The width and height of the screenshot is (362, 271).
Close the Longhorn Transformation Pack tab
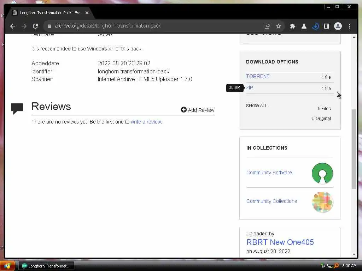[87, 13]
